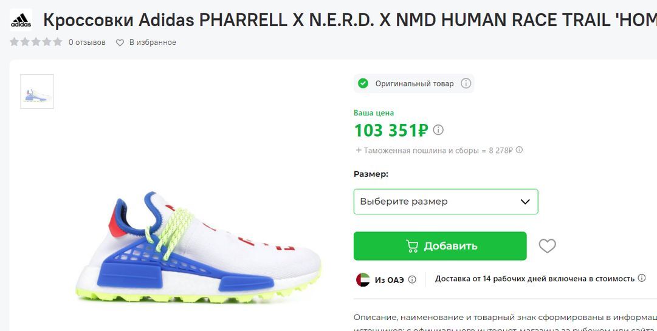657x331 pixels.
Task: Click chevron arrow in size selector
Action: point(525,202)
